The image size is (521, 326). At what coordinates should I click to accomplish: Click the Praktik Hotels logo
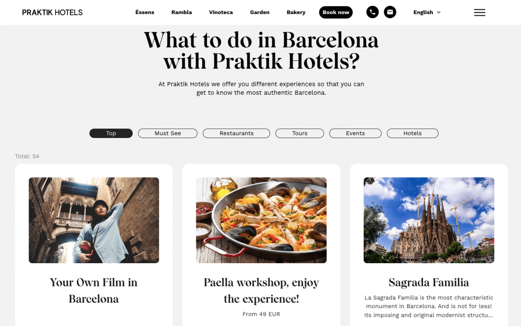52,12
